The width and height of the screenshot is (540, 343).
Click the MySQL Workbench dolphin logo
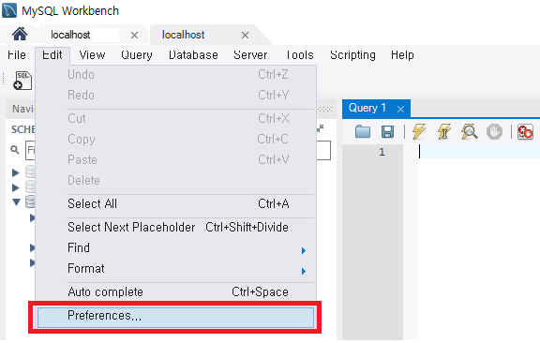(9, 10)
